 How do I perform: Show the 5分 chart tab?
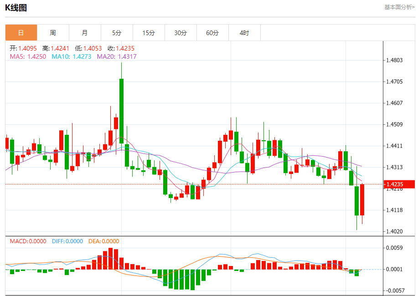point(117,33)
